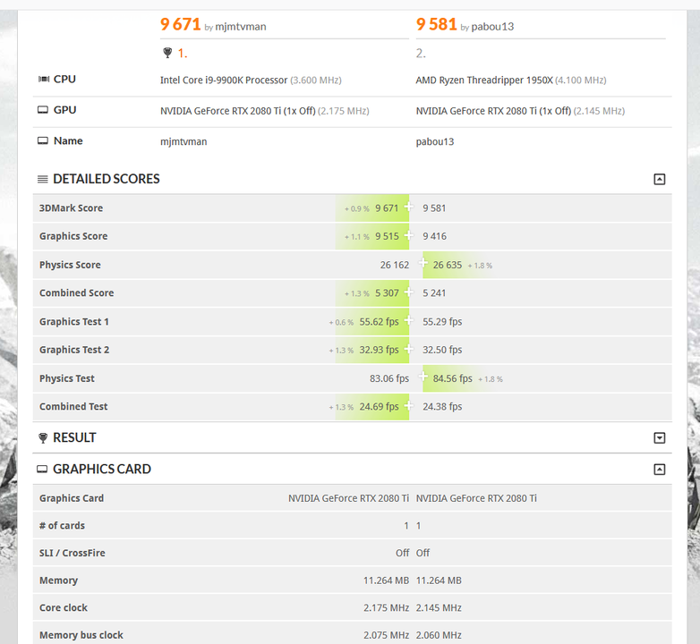Open pabou13 user profile link

(x=492, y=27)
